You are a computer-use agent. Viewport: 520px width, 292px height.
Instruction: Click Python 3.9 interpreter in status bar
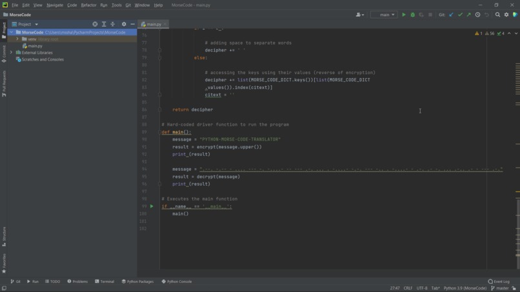pos(465,288)
